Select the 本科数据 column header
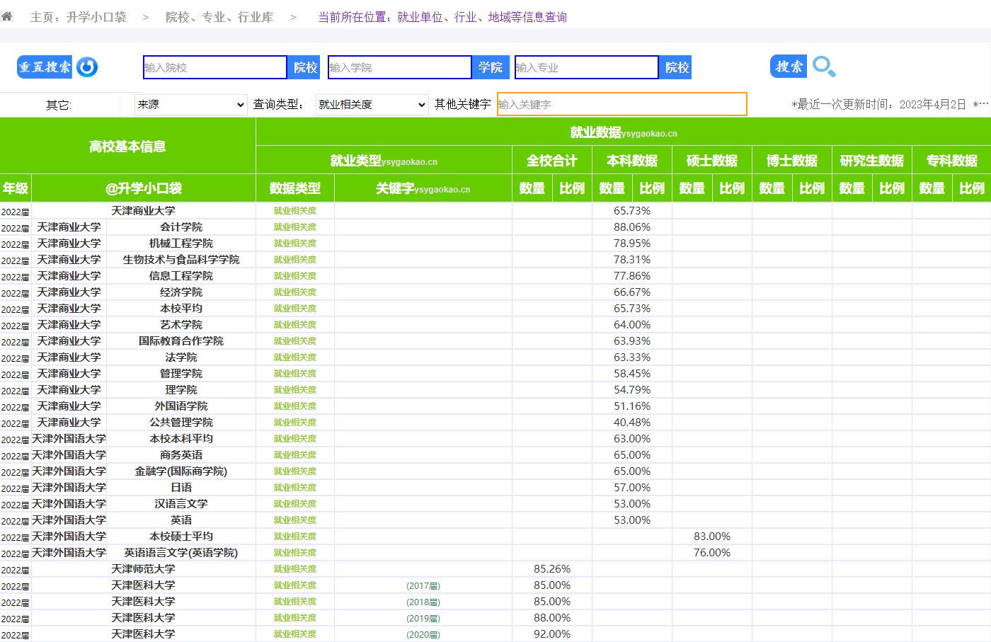This screenshot has width=991, height=642. coord(631,161)
